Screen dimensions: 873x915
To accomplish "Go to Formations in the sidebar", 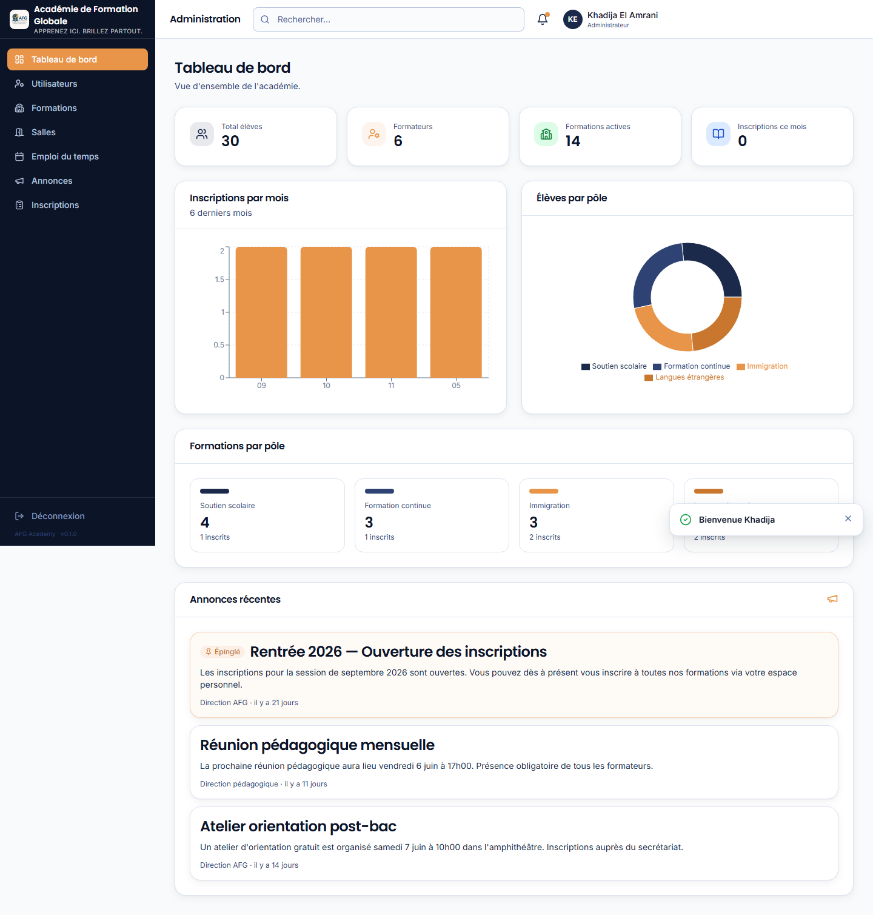I will [78, 108].
